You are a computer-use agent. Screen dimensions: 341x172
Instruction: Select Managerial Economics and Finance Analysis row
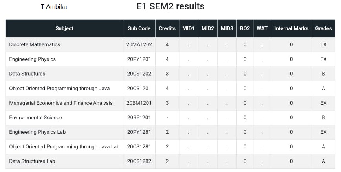tap(170, 103)
